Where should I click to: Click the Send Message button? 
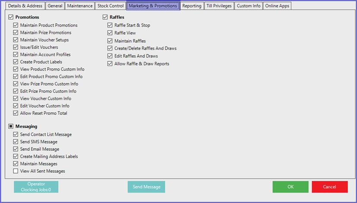click(x=146, y=187)
